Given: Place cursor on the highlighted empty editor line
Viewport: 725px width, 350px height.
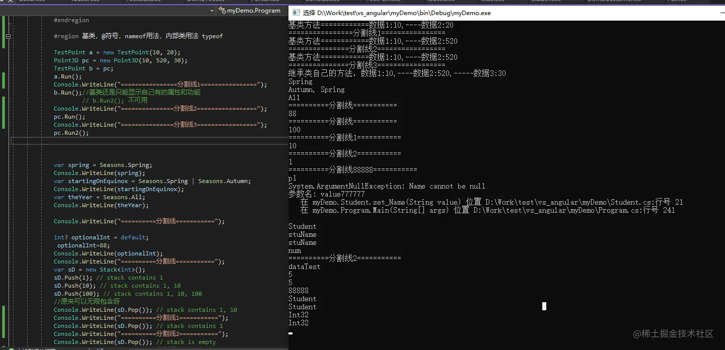Looking at the screenshot, I should tap(150, 141).
